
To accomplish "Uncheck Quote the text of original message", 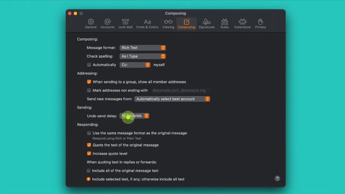I will coord(89,145).
